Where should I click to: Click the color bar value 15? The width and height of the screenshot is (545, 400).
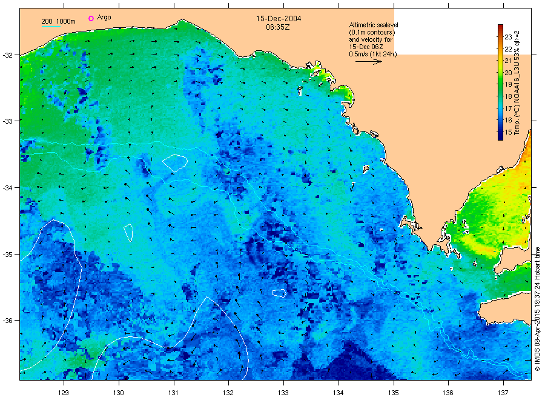pyautogui.click(x=508, y=132)
